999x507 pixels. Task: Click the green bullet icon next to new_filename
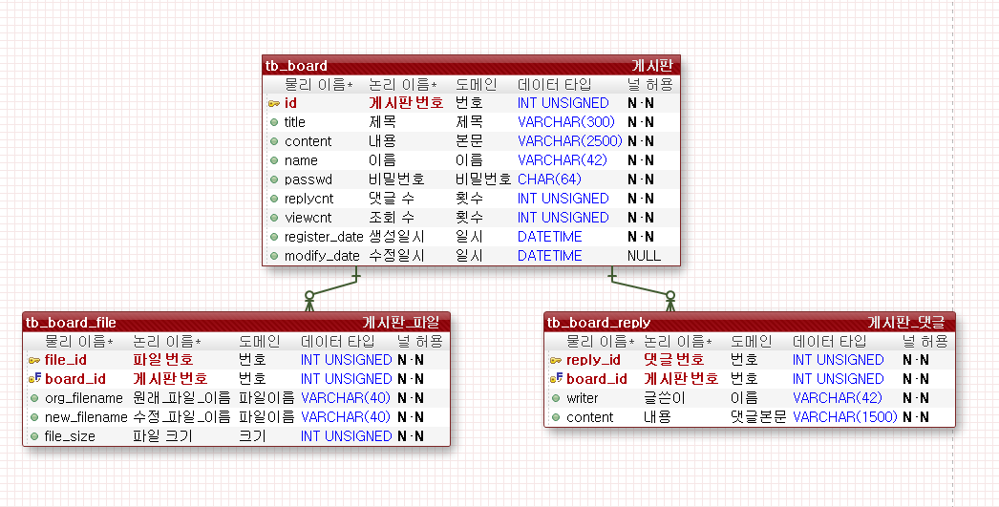pos(34,417)
